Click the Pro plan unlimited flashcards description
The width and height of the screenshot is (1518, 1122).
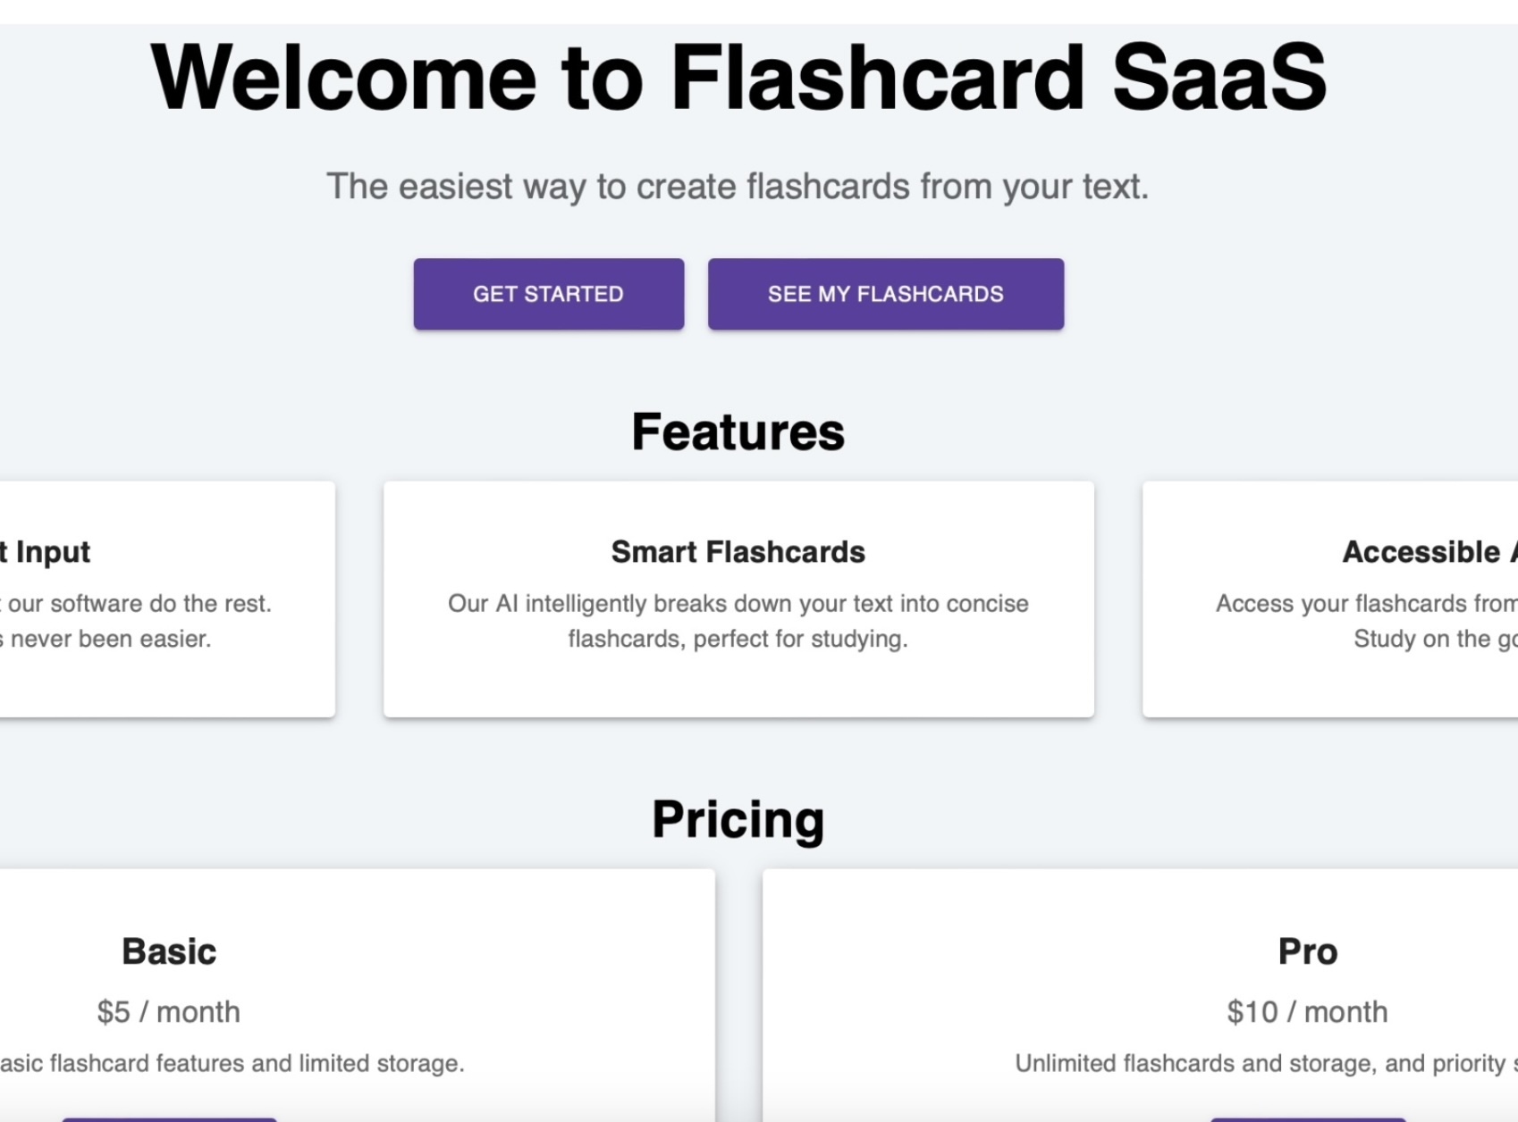[1266, 1063]
